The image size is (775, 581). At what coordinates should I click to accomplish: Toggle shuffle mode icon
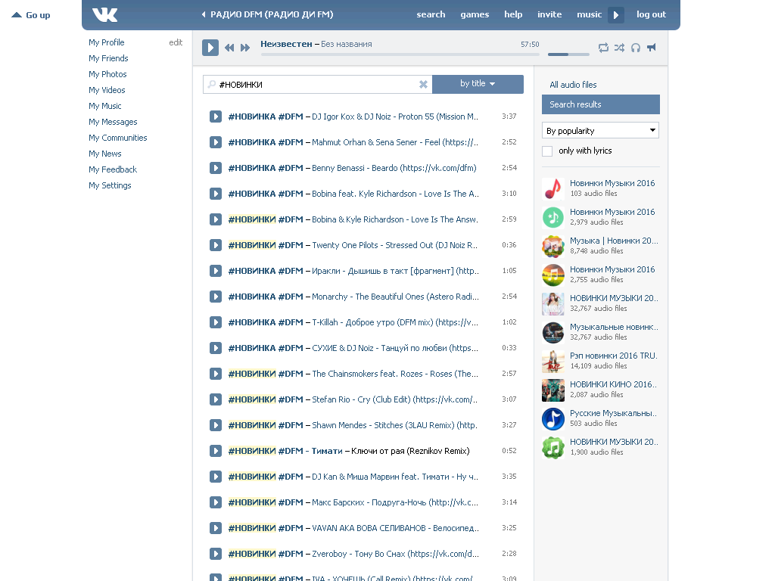(619, 48)
